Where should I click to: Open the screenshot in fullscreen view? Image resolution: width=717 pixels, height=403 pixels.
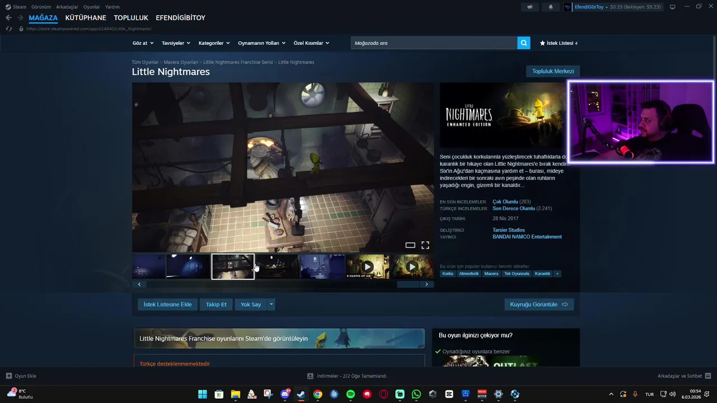[x=425, y=245]
